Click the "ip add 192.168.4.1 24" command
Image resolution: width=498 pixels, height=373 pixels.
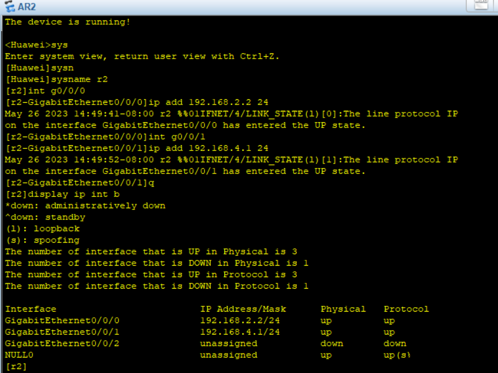pyautogui.click(x=208, y=148)
